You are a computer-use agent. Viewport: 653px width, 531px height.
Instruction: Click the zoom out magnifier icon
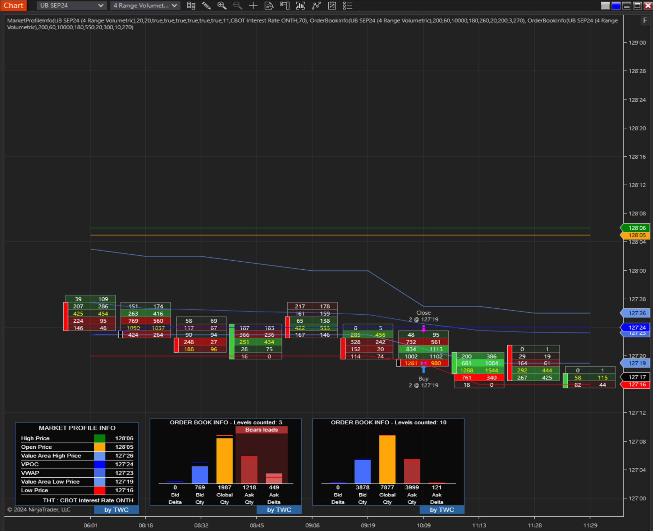(x=238, y=5)
